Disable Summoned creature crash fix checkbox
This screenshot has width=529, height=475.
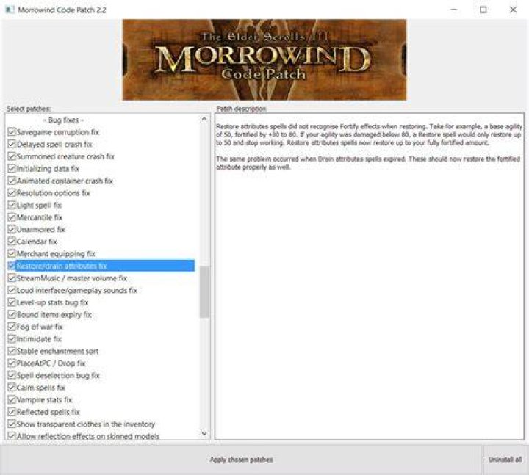pyautogui.click(x=12, y=156)
